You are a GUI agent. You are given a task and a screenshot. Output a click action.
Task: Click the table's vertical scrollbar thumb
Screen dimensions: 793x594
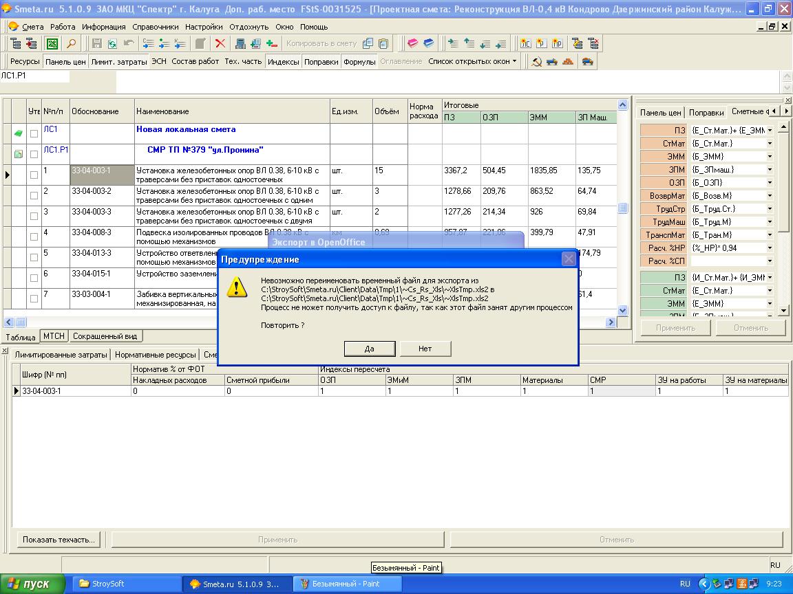[622, 208]
